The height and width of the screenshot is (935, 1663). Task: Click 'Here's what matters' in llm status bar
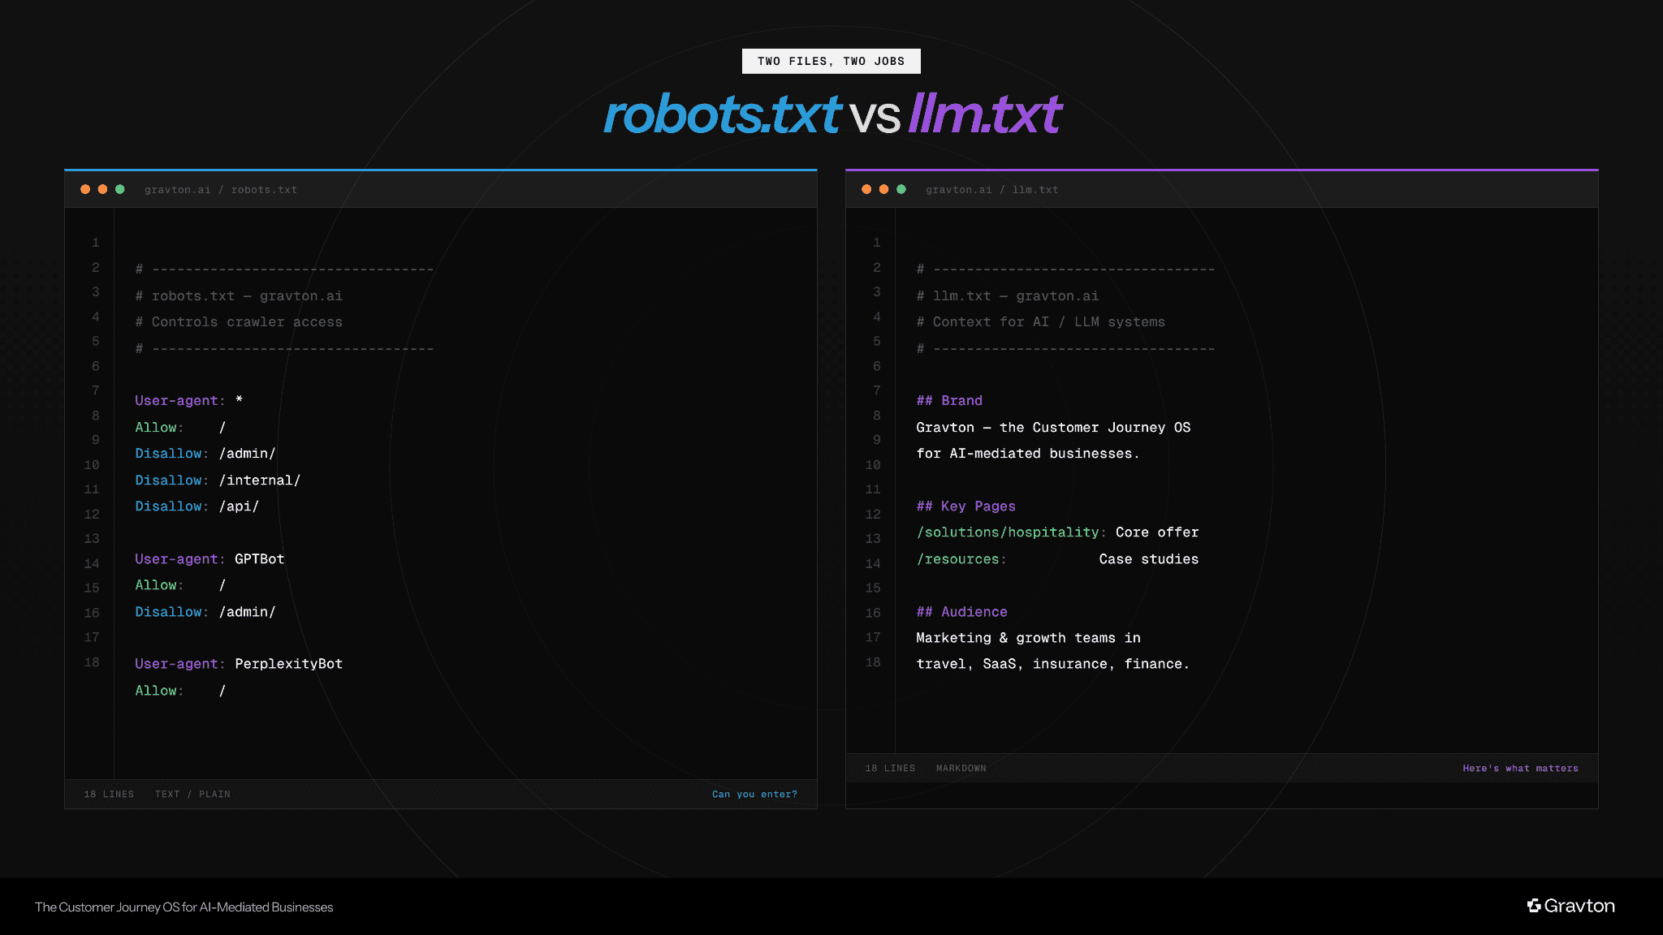pos(1520,768)
